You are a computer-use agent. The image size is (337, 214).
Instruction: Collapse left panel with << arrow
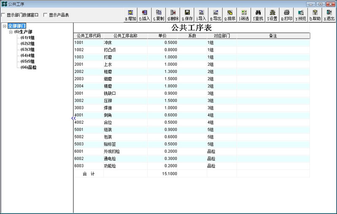[73, 118]
